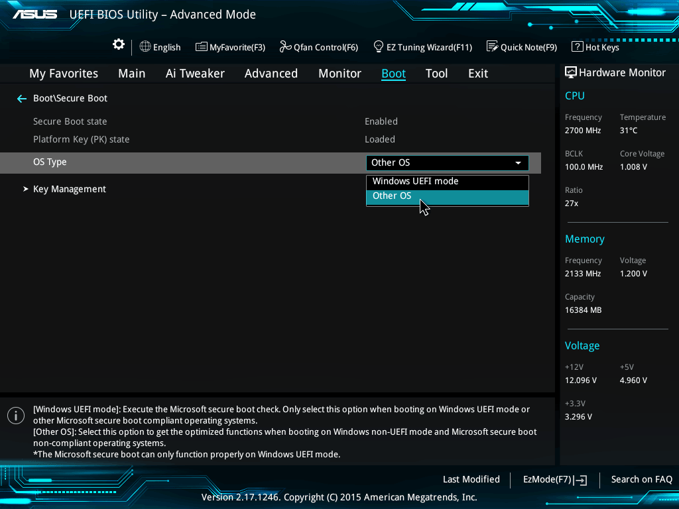Launch EZ Tuning Wizard(F11)
The width and height of the screenshot is (679, 509).
[x=422, y=47]
